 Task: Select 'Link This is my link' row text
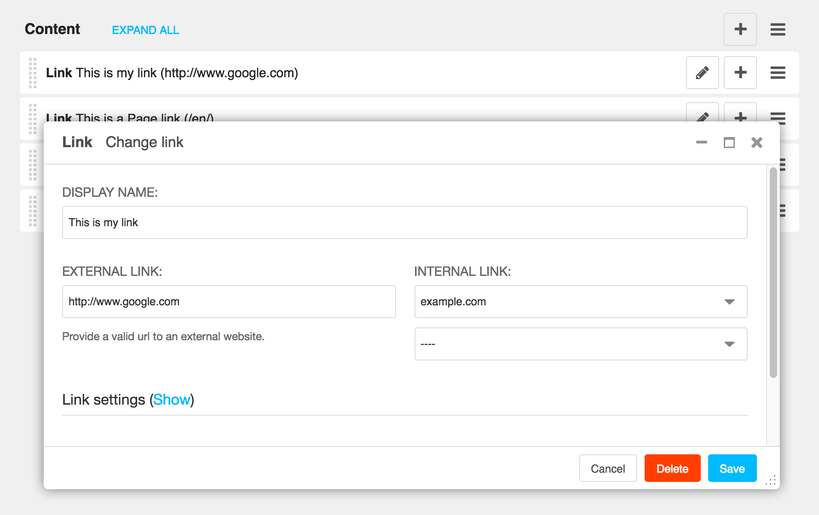[172, 73]
